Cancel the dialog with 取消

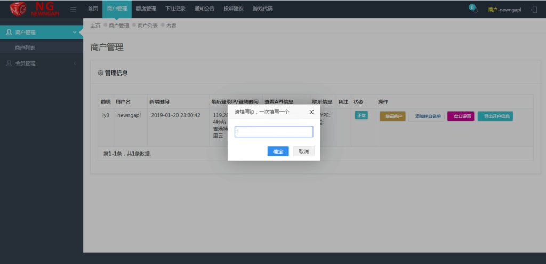pyautogui.click(x=303, y=151)
